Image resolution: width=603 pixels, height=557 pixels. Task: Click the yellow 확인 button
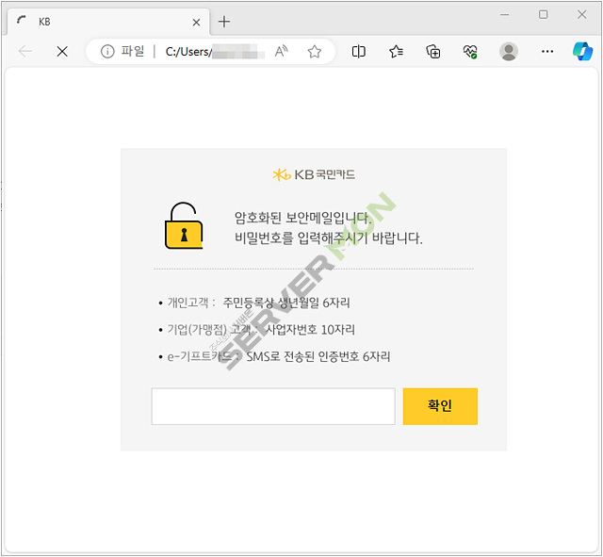[x=440, y=406]
